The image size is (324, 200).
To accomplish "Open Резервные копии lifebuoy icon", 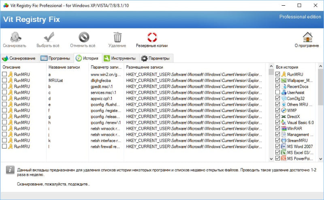I will tap(152, 37).
